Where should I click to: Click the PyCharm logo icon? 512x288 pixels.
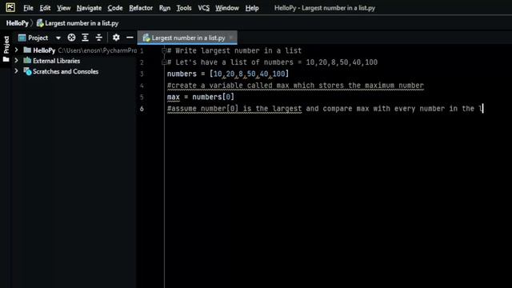point(10,7)
